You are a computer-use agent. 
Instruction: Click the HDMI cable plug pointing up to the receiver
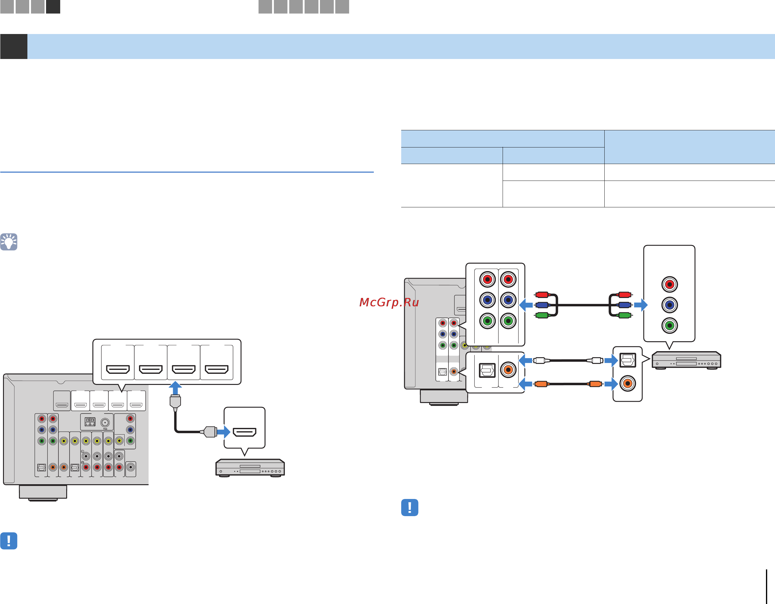click(x=175, y=403)
